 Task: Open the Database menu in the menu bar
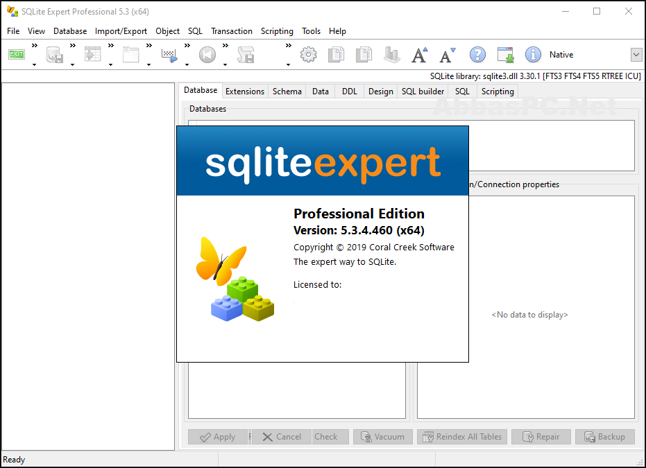(70, 31)
